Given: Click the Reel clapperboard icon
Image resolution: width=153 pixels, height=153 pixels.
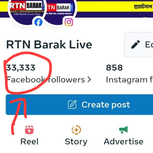Looking at the screenshot, I should [x=29, y=130].
